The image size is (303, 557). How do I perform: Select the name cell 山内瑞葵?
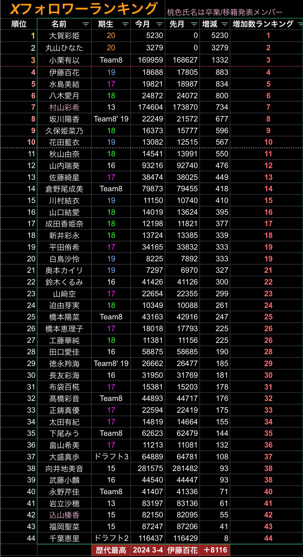pyautogui.click(x=64, y=166)
